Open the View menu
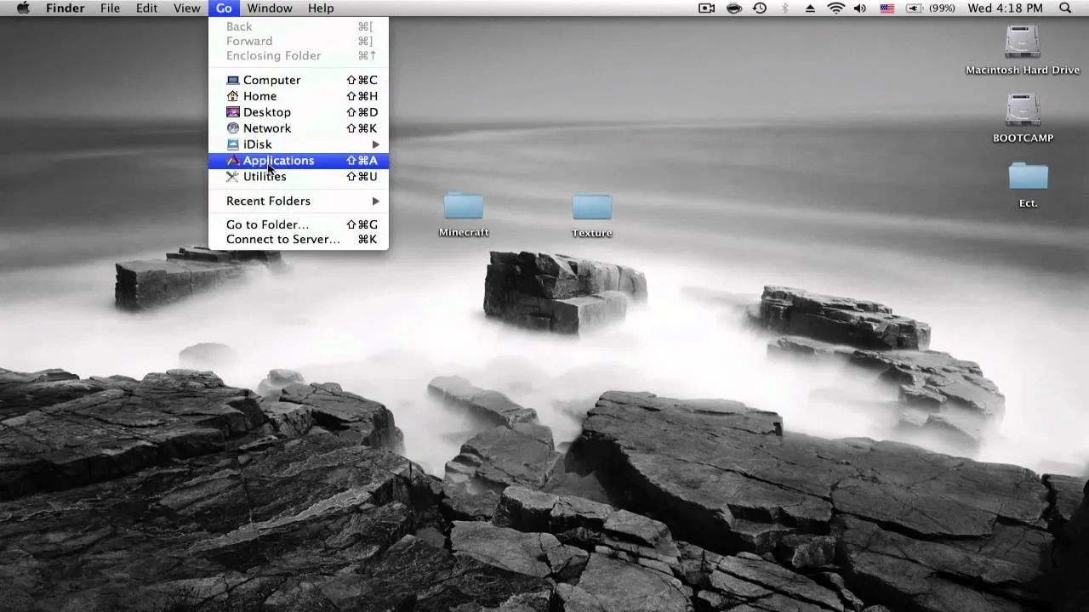The image size is (1089, 612). 187,8
